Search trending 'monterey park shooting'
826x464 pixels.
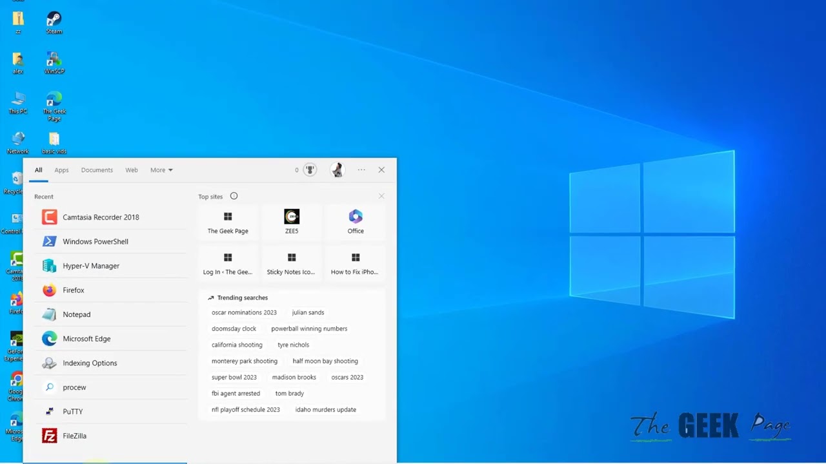245,361
